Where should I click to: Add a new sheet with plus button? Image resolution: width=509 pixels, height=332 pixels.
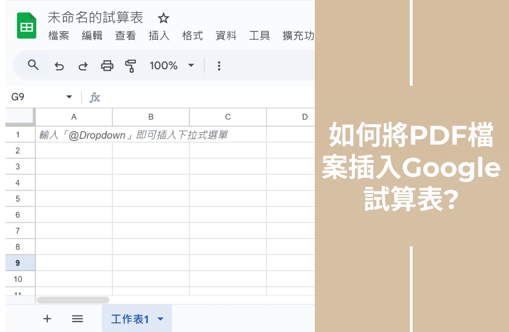[x=47, y=319]
